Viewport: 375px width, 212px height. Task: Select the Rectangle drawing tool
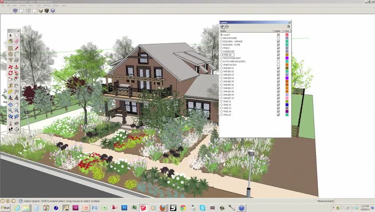[10, 48]
